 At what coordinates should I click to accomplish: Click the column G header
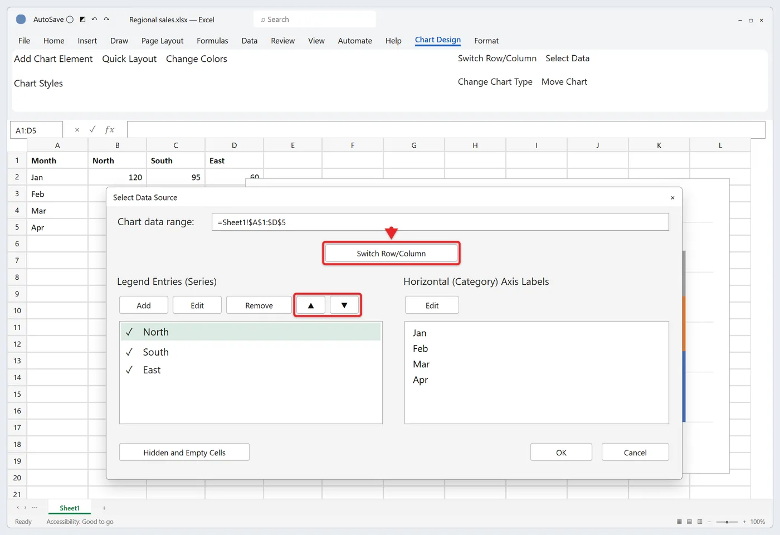[x=414, y=145]
